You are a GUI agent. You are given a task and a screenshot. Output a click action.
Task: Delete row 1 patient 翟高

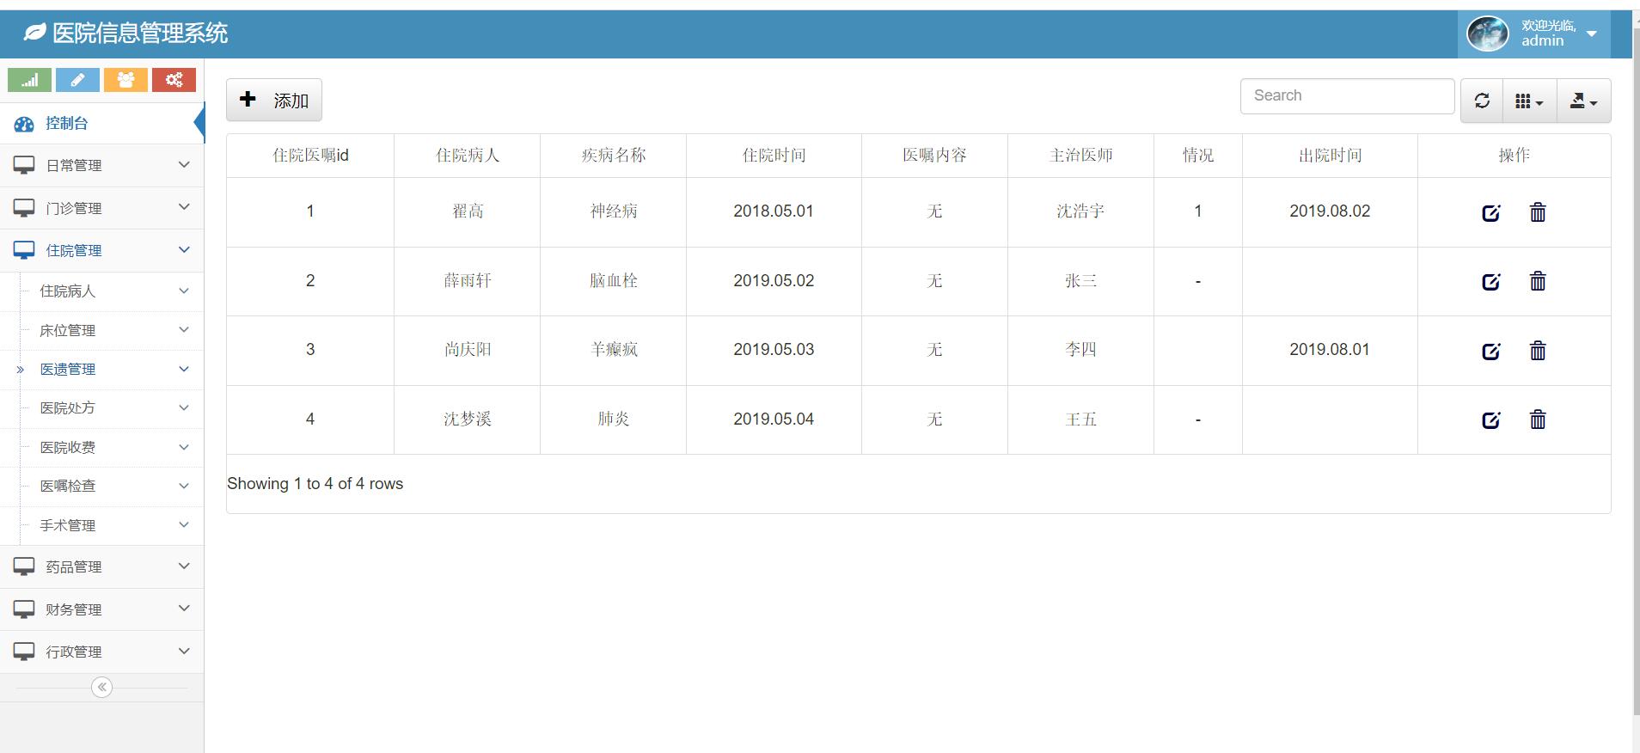pos(1538,211)
